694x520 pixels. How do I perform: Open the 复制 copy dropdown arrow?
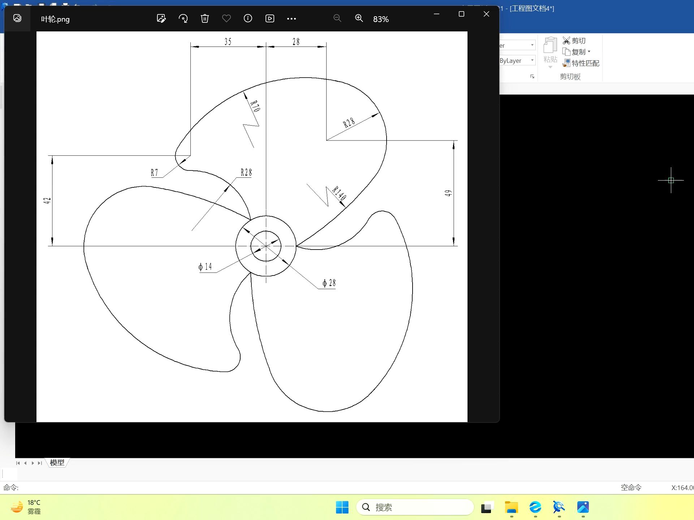(589, 52)
